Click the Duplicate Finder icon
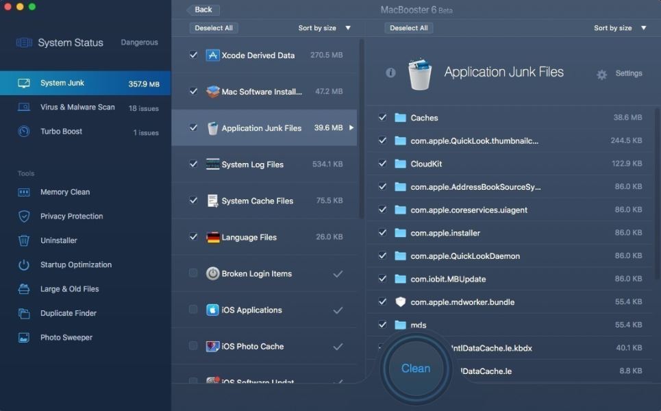The height and width of the screenshot is (411, 661). point(24,313)
